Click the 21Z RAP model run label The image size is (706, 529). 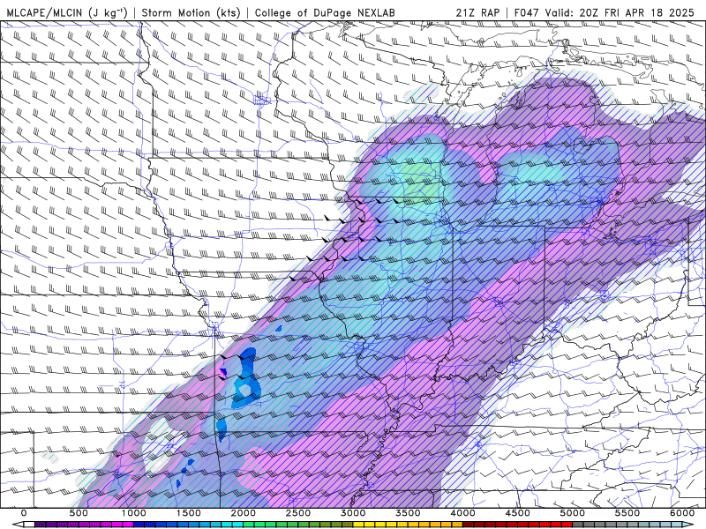477,12
